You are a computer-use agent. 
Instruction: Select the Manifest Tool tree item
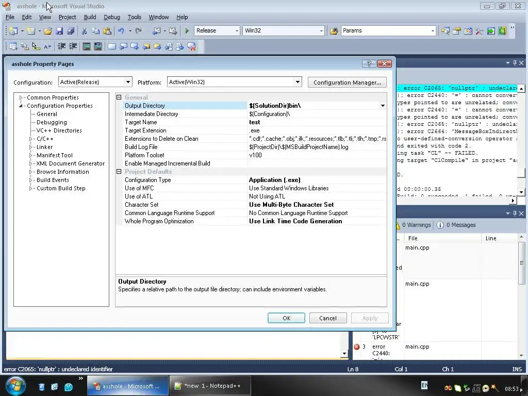(55, 155)
